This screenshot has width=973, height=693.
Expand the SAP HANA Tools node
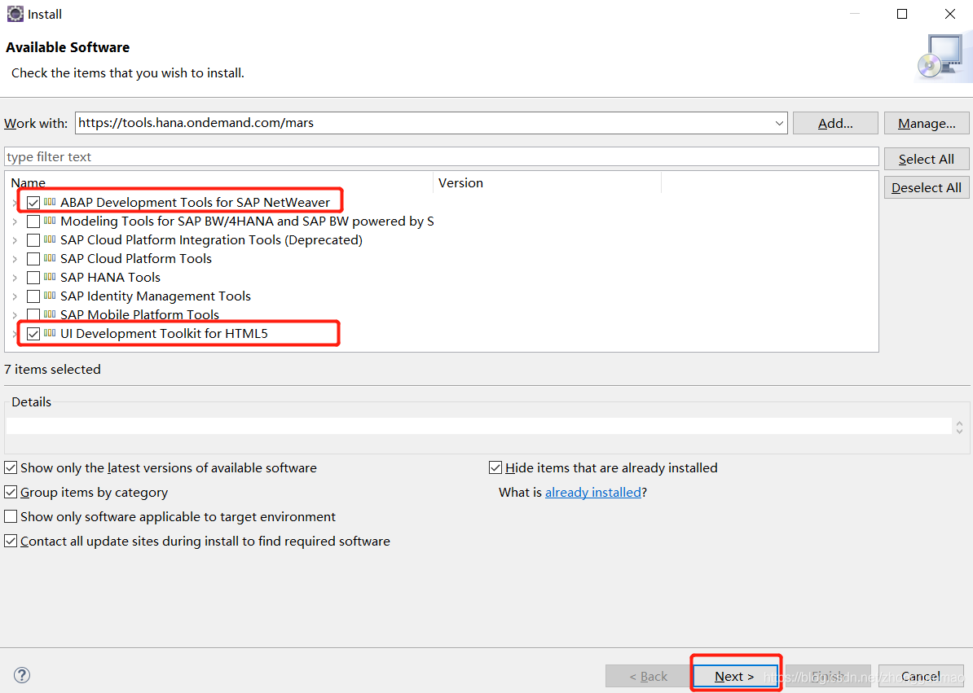point(15,278)
